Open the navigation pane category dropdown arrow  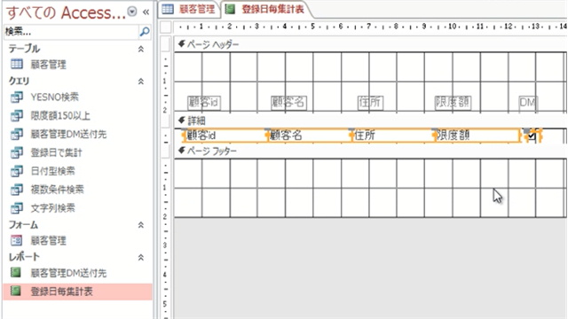[132, 12]
